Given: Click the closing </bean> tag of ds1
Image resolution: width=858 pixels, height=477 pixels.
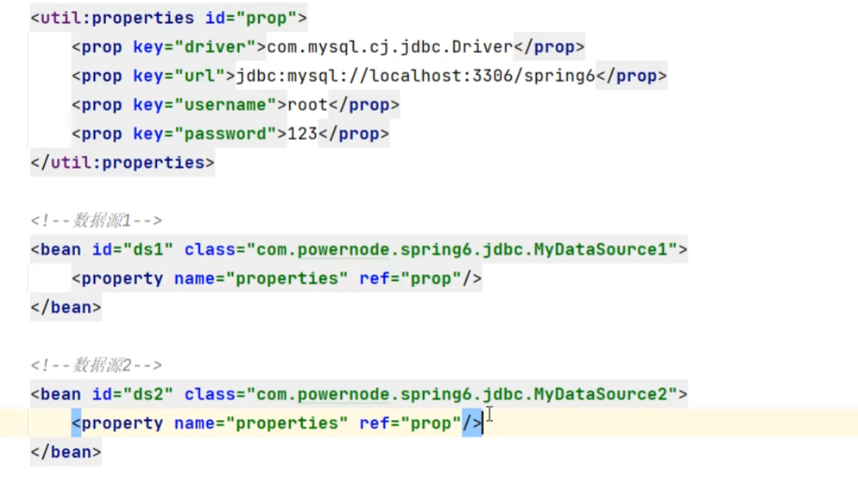Looking at the screenshot, I should 66,308.
